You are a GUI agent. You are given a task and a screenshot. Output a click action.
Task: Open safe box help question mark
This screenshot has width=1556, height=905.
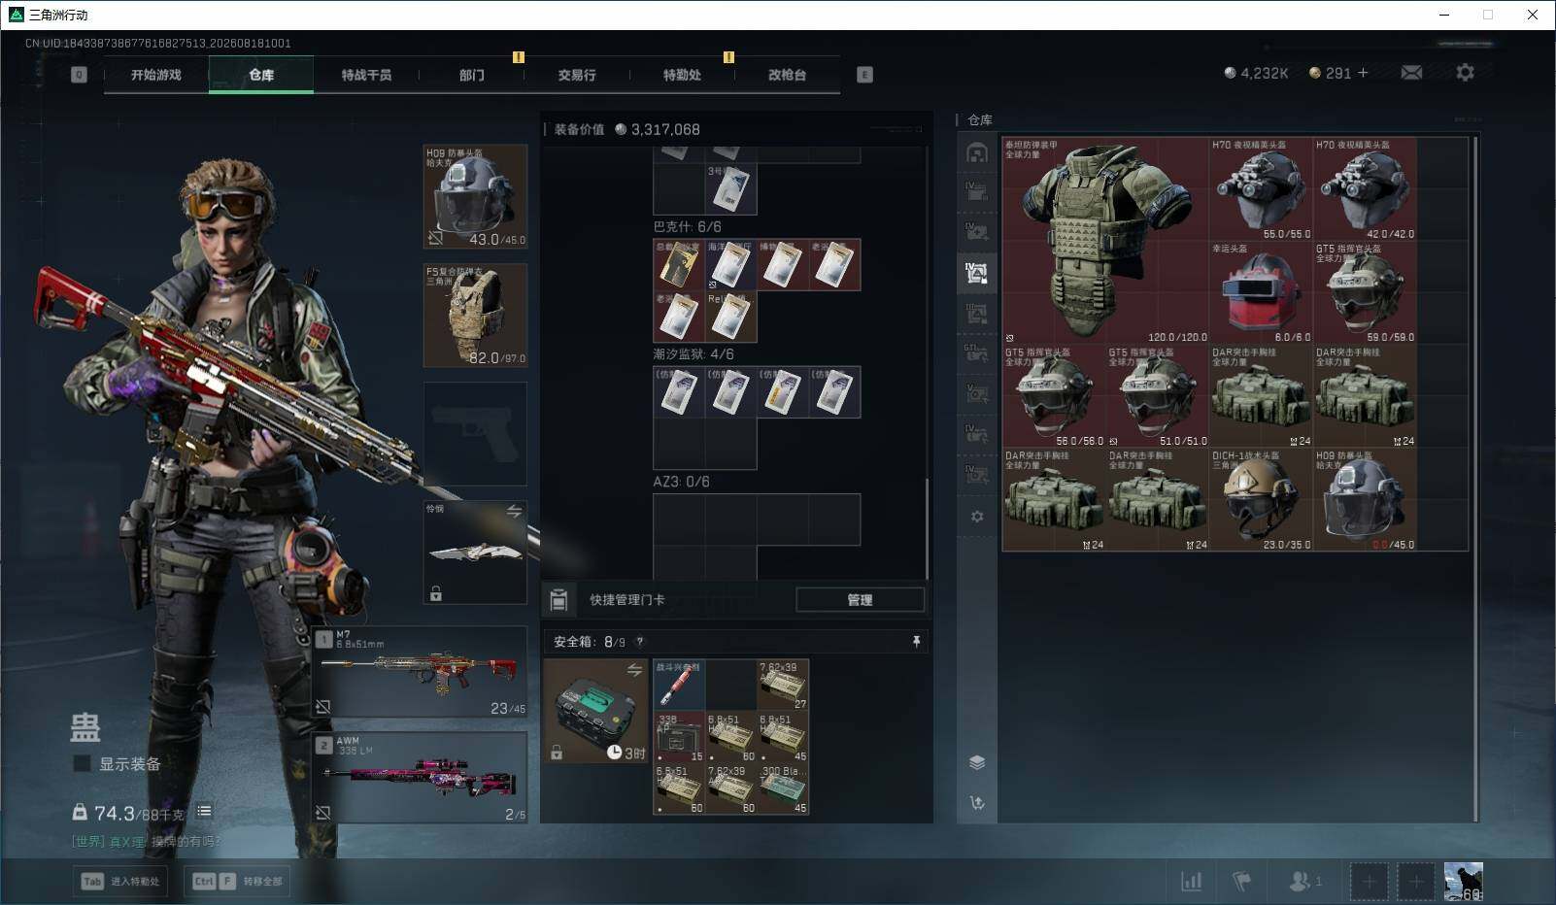point(639,642)
